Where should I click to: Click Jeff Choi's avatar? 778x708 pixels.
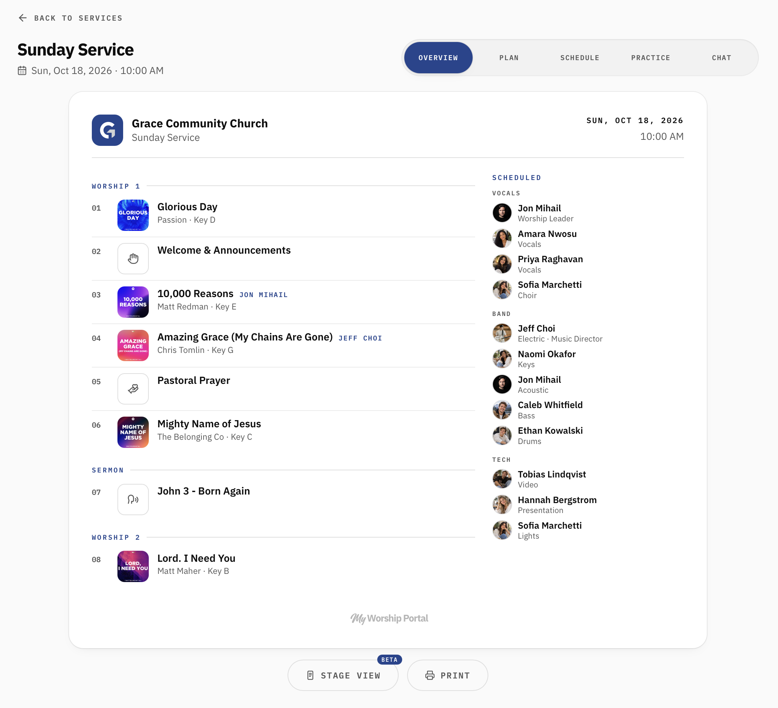[x=502, y=333]
